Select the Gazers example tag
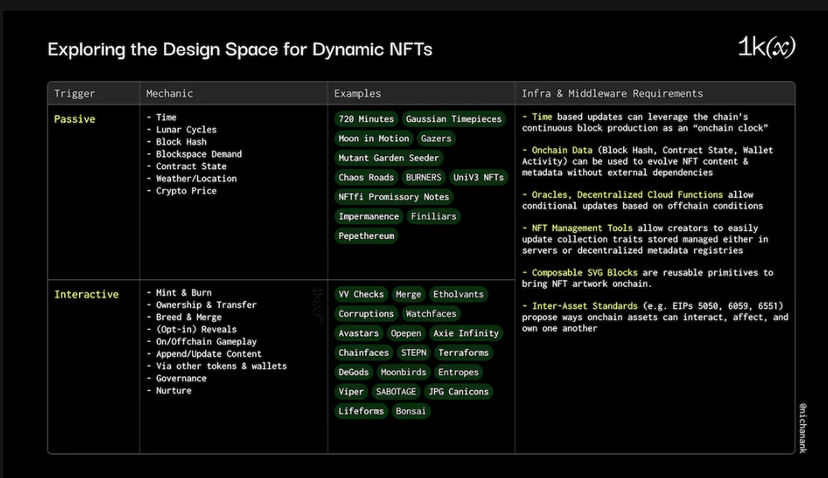 coord(436,138)
